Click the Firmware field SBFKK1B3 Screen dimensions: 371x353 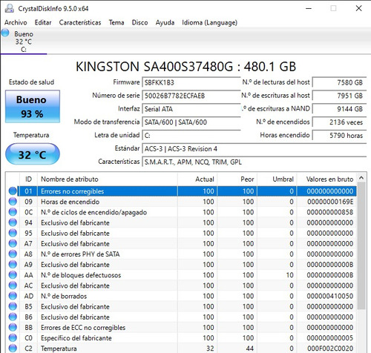(x=191, y=82)
